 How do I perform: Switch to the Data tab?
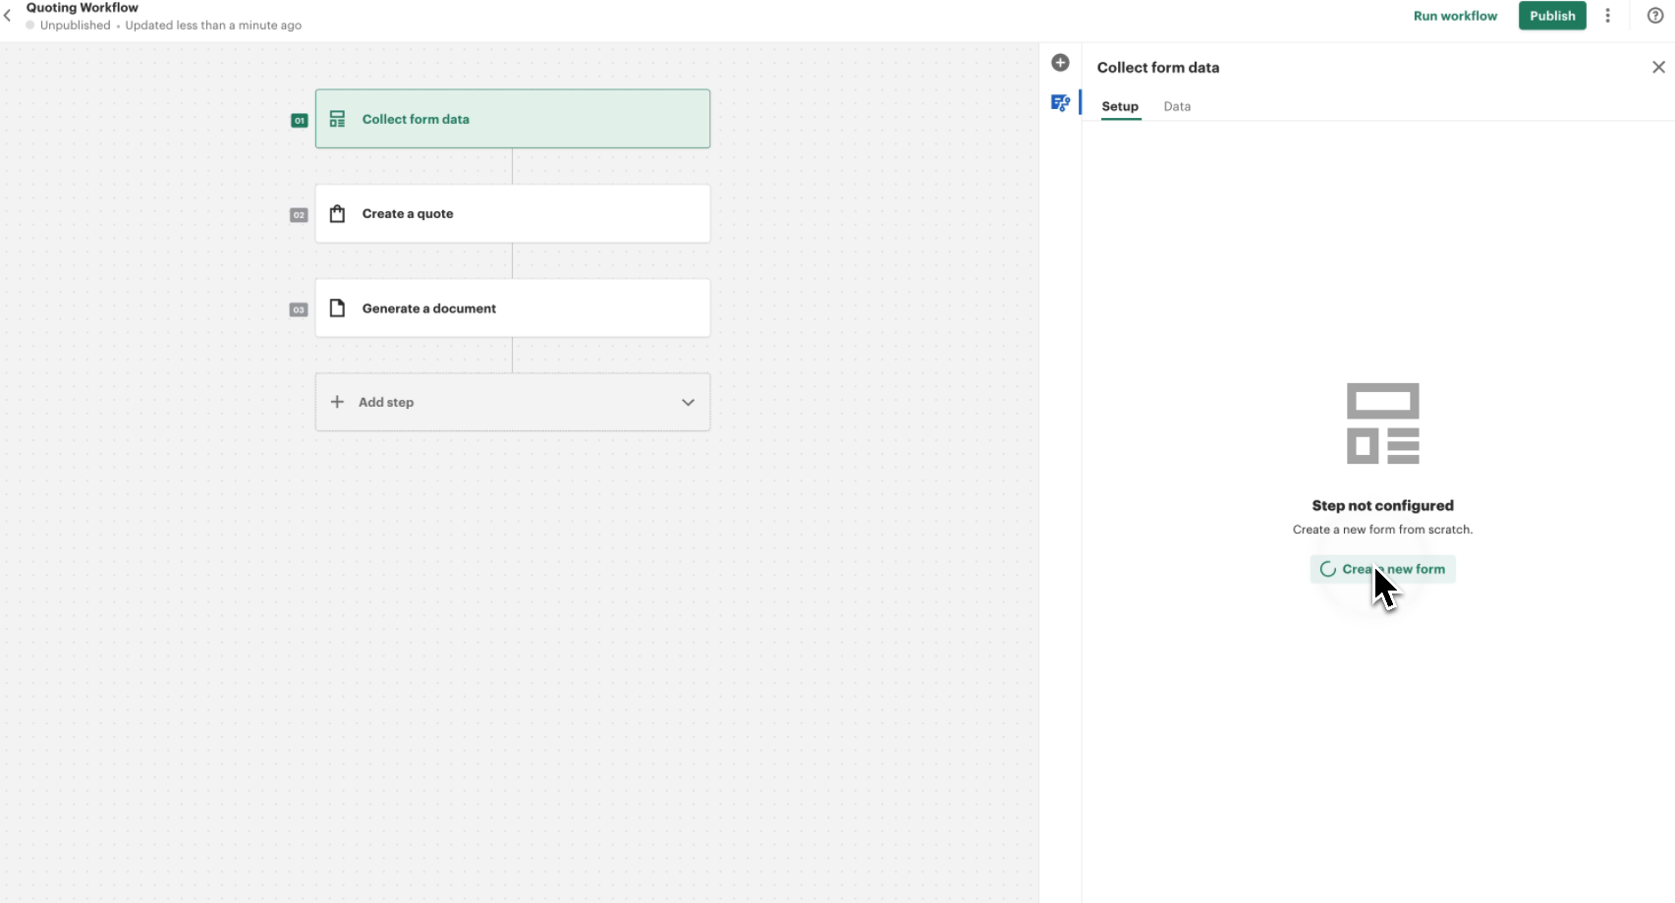1177,106
